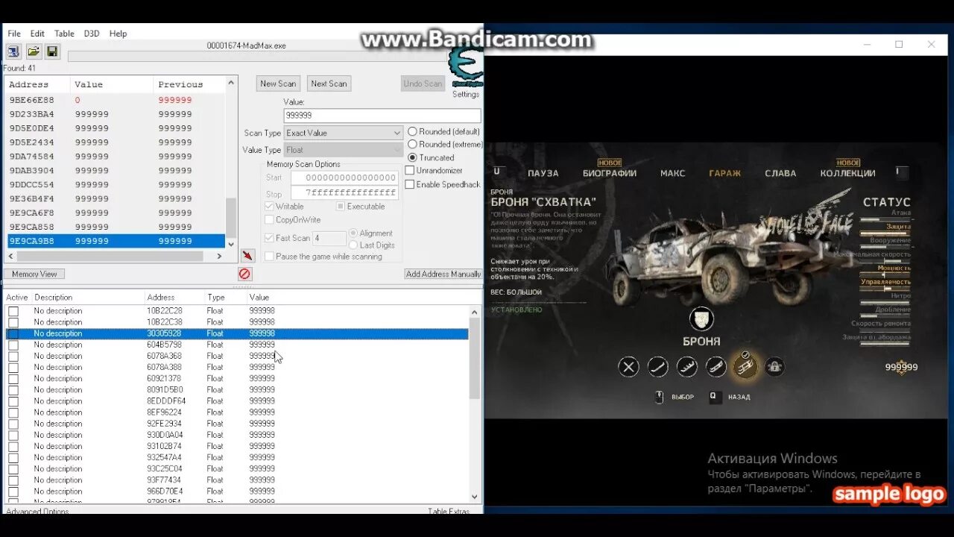Click value 999999 in row 8EF96224

(262, 412)
